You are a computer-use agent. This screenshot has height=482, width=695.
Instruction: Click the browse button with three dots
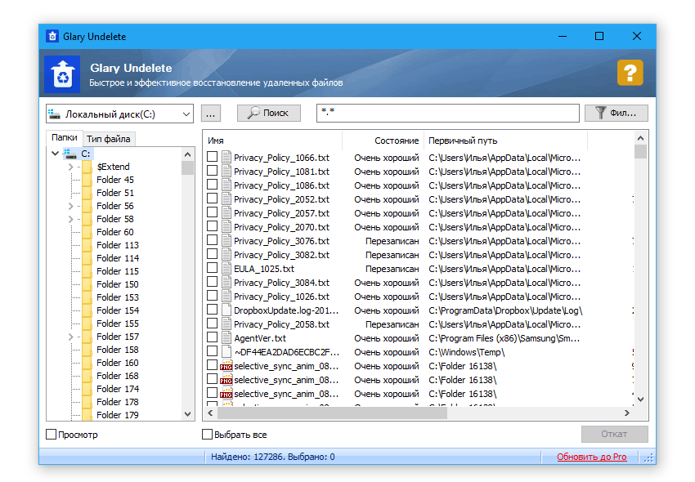pos(210,113)
